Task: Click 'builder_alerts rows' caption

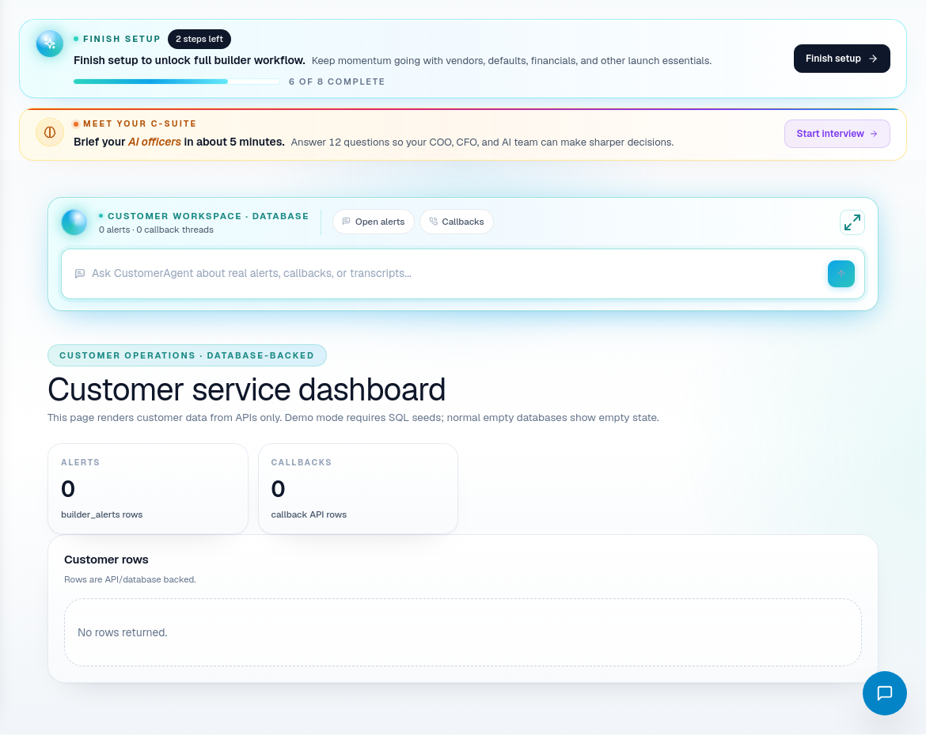Action: (101, 514)
